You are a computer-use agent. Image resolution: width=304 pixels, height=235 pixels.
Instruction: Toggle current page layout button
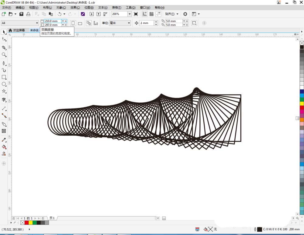(95, 23)
